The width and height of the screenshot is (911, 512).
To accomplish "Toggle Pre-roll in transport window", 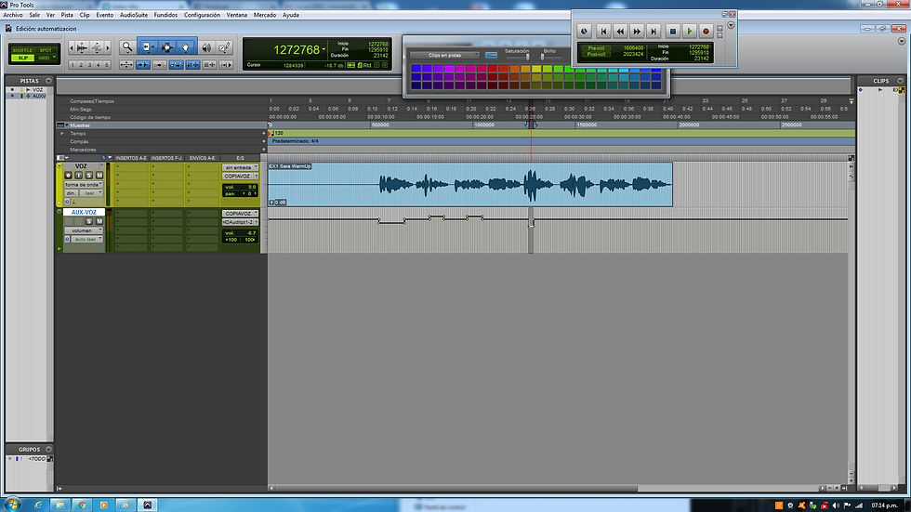I will 596,48.
